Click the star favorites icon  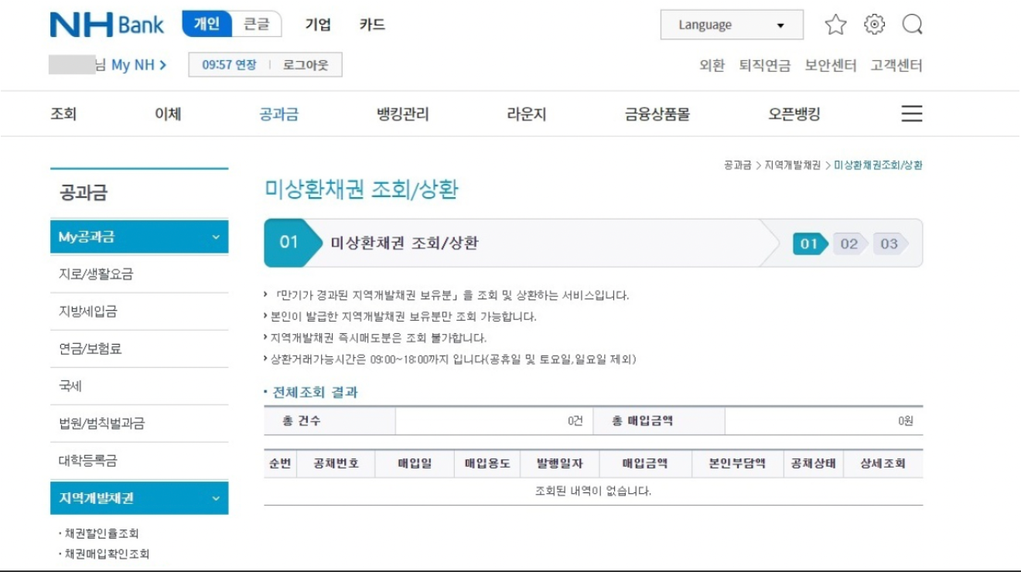(x=835, y=24)
